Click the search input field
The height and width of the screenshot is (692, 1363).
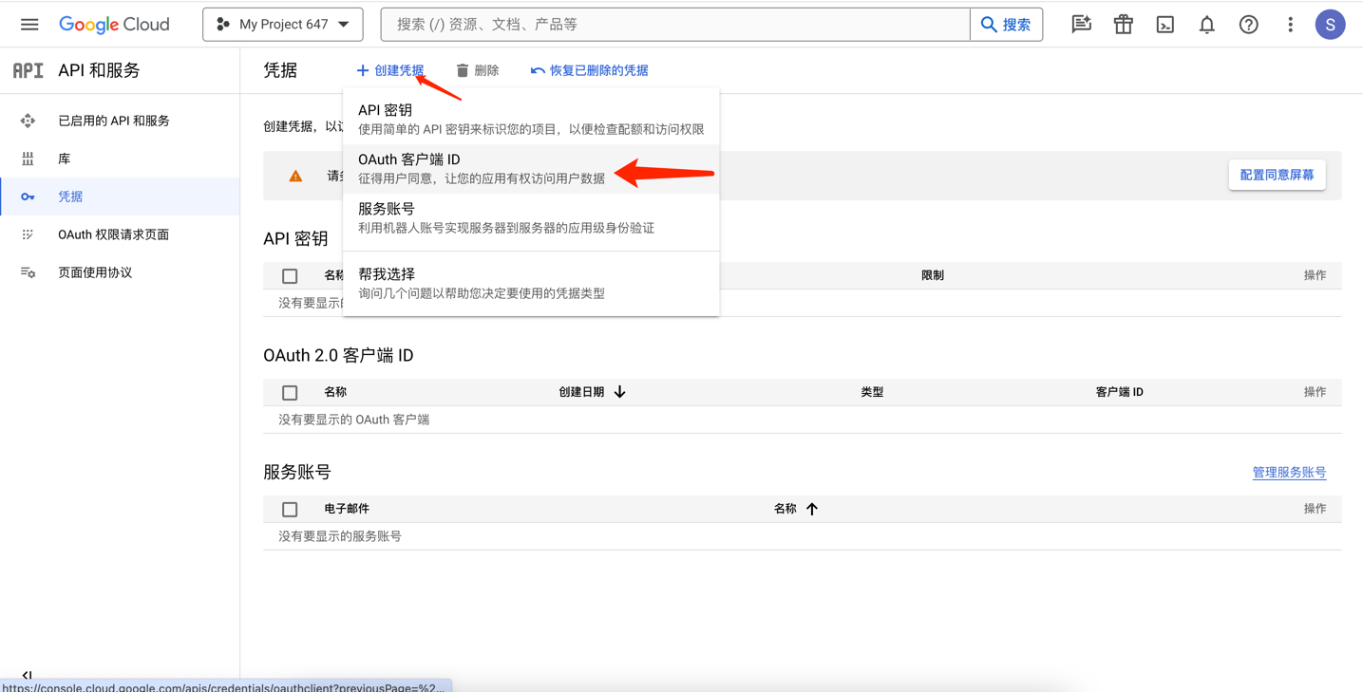(675, 25)
